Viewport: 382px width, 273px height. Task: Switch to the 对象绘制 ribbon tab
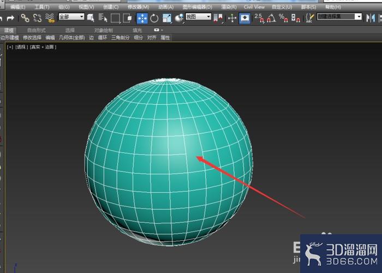(104, 30)
